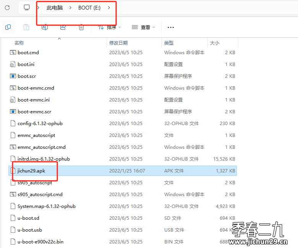Select the file name boot.scr

(27, 76)
